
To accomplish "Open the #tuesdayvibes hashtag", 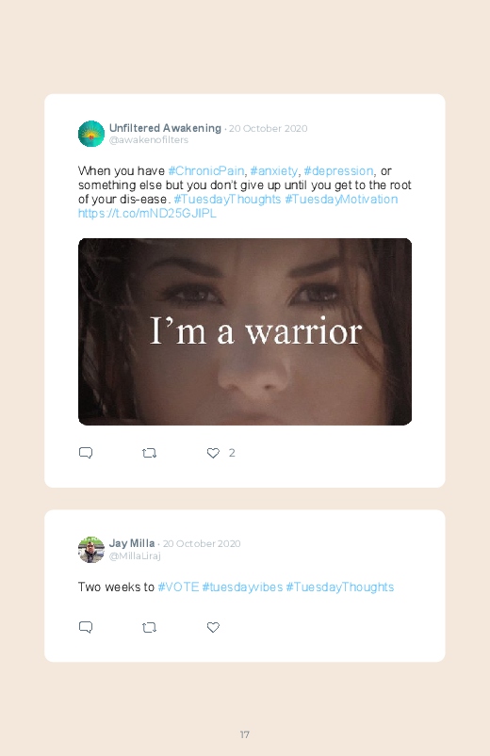I will 242,587.
